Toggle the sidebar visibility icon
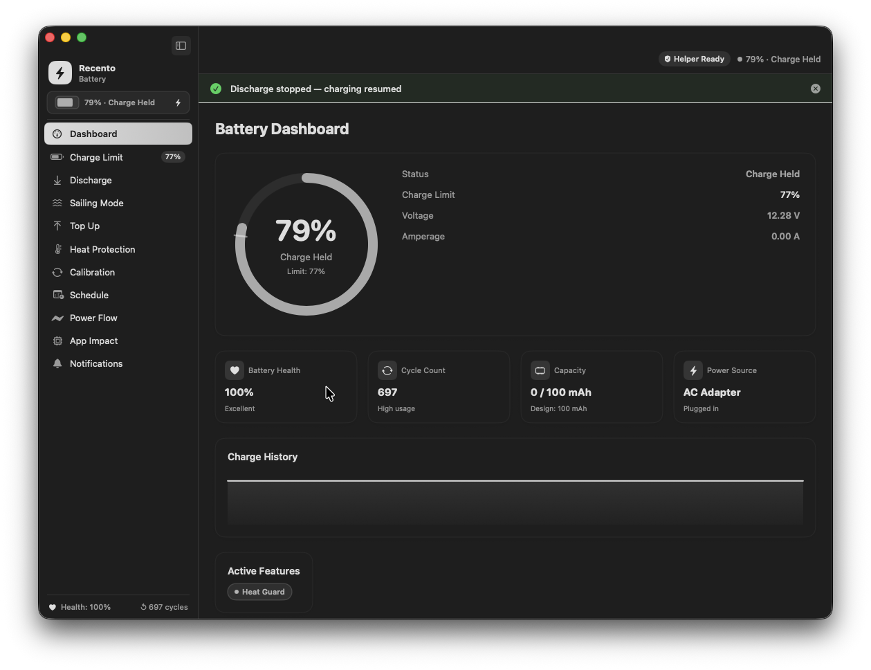The image size is (871, 670). 181,46
